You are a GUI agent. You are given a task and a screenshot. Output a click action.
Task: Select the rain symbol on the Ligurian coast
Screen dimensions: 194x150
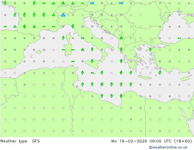coord(73,26)
